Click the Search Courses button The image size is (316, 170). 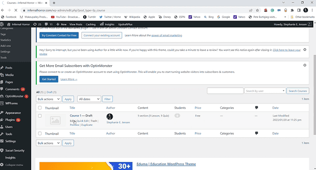[x=297, y=91]
